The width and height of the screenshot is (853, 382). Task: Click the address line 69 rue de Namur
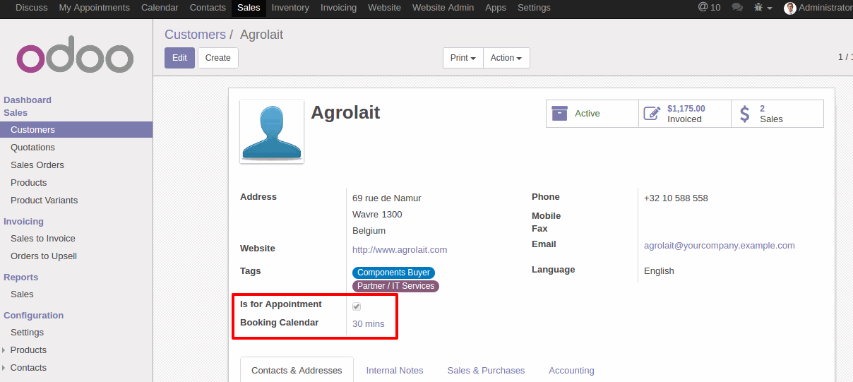[387, 198]
